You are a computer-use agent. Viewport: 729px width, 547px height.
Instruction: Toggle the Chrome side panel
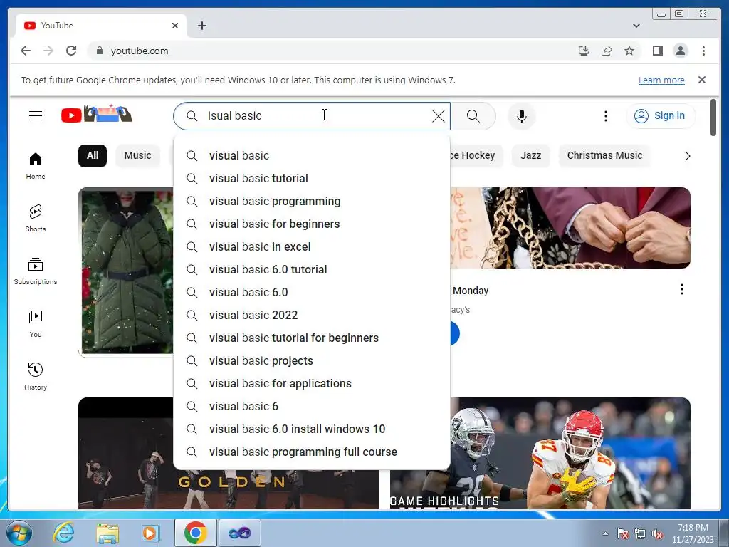pyautogui.click(x=657, y=51)
